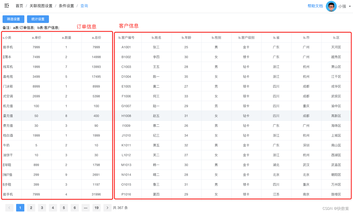This screenshot has width=353, height=213.
Task: Select customer number cell B1002
Action: tap(126, 57)
